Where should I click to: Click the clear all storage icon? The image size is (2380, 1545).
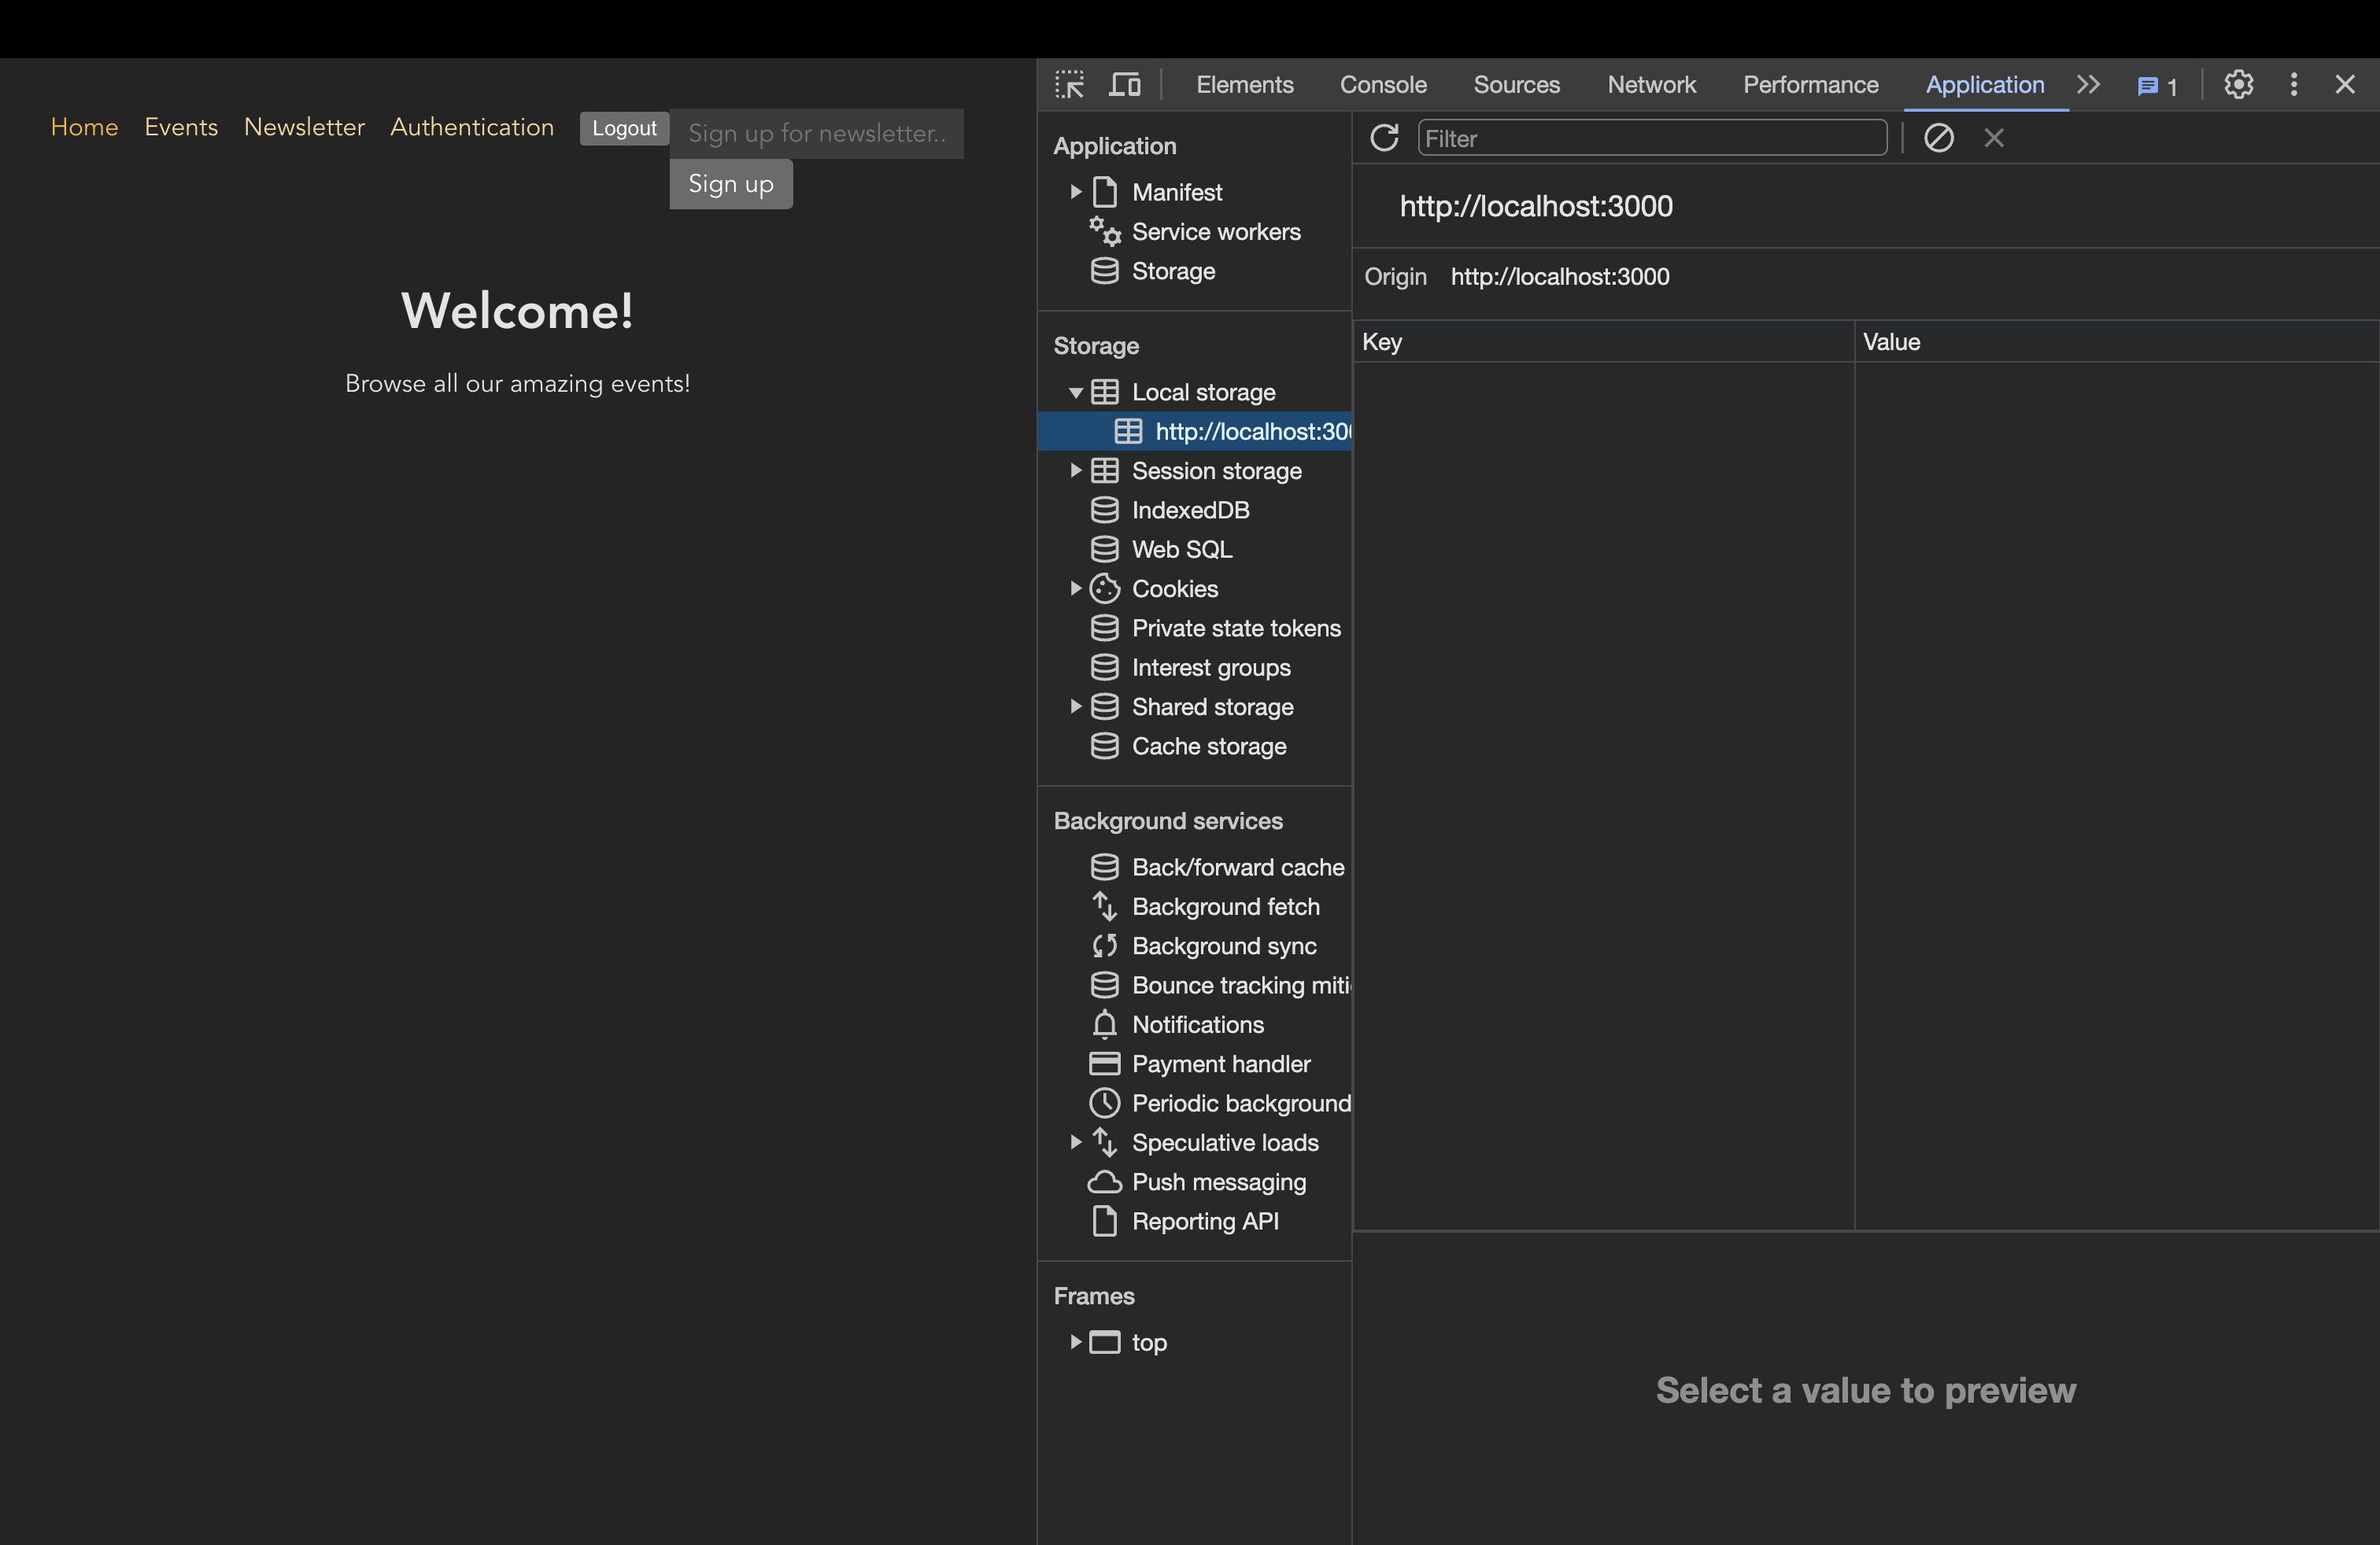pos(1938,138)
